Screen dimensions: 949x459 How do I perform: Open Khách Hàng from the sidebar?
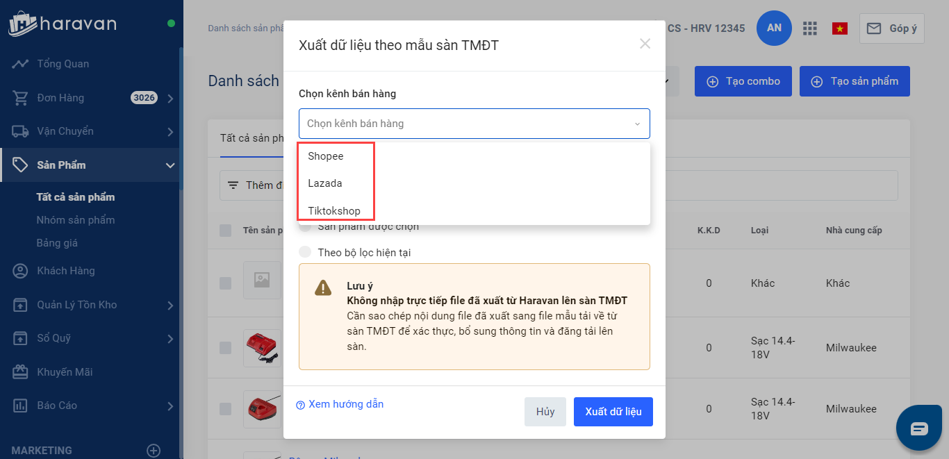point(65,271)
